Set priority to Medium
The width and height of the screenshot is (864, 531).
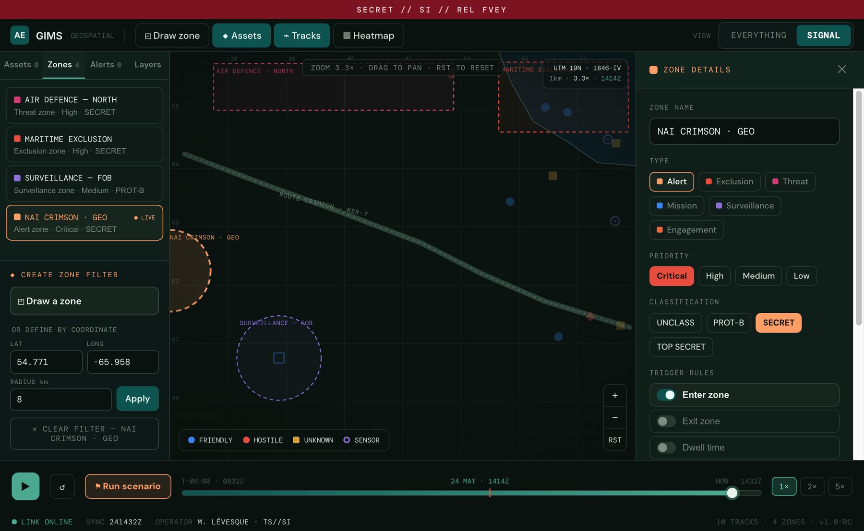(x=758, y=276)
